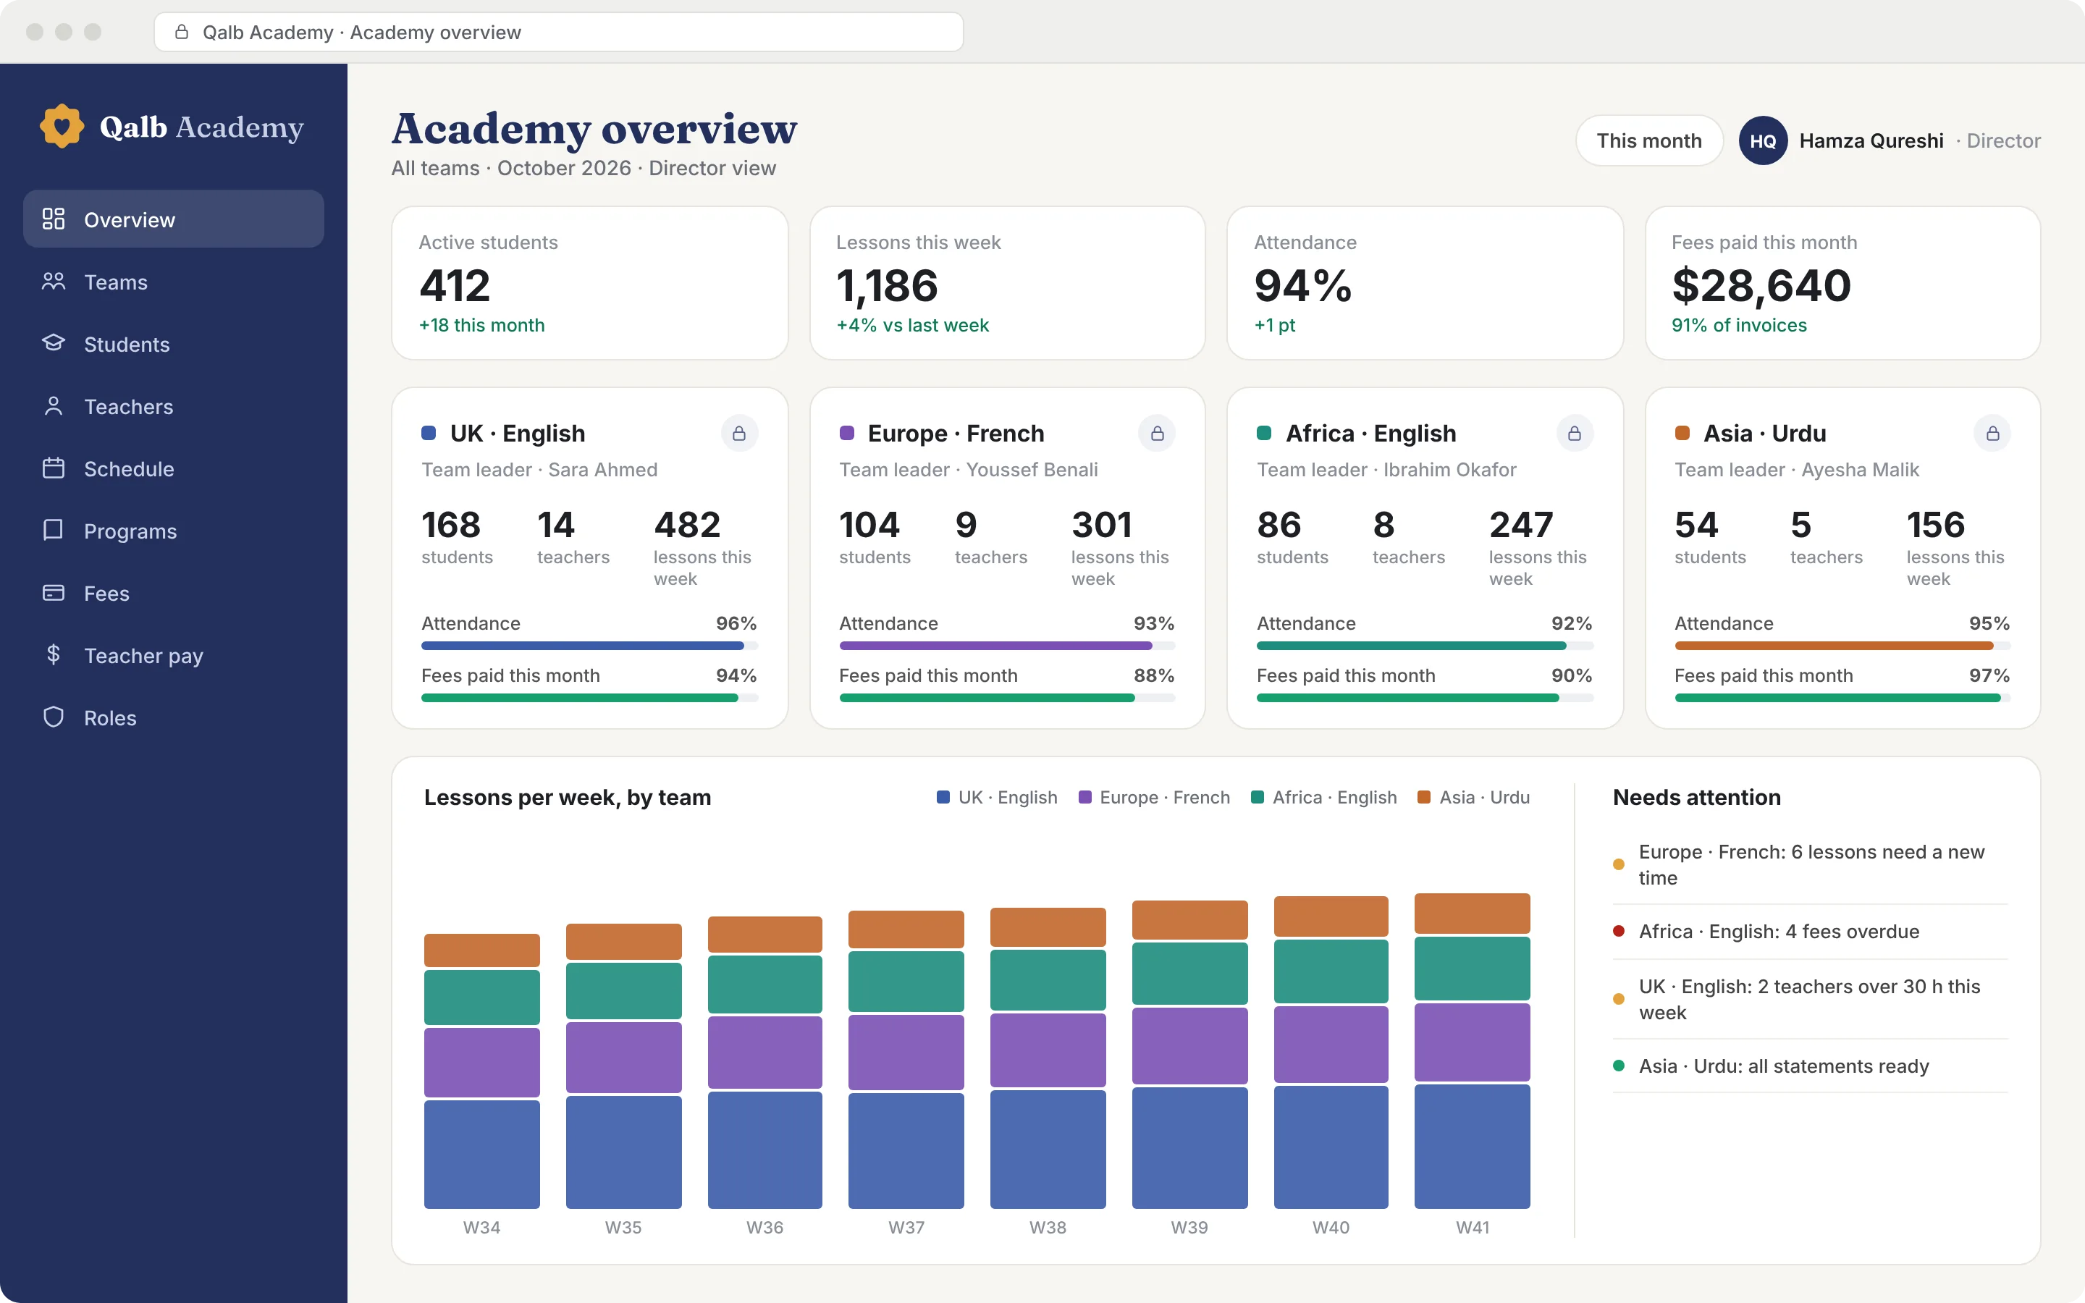
Task: Click 'Team leader · Ayesha Malik' text
Action: (x=1796, y=470)
